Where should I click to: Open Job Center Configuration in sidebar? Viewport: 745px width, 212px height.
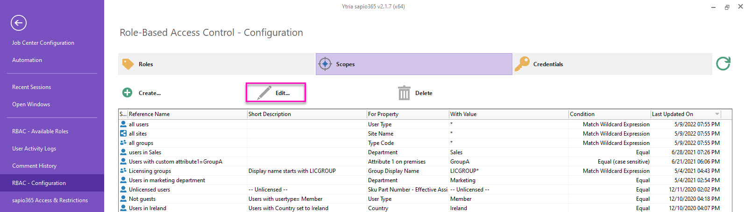tap(43, 43)
